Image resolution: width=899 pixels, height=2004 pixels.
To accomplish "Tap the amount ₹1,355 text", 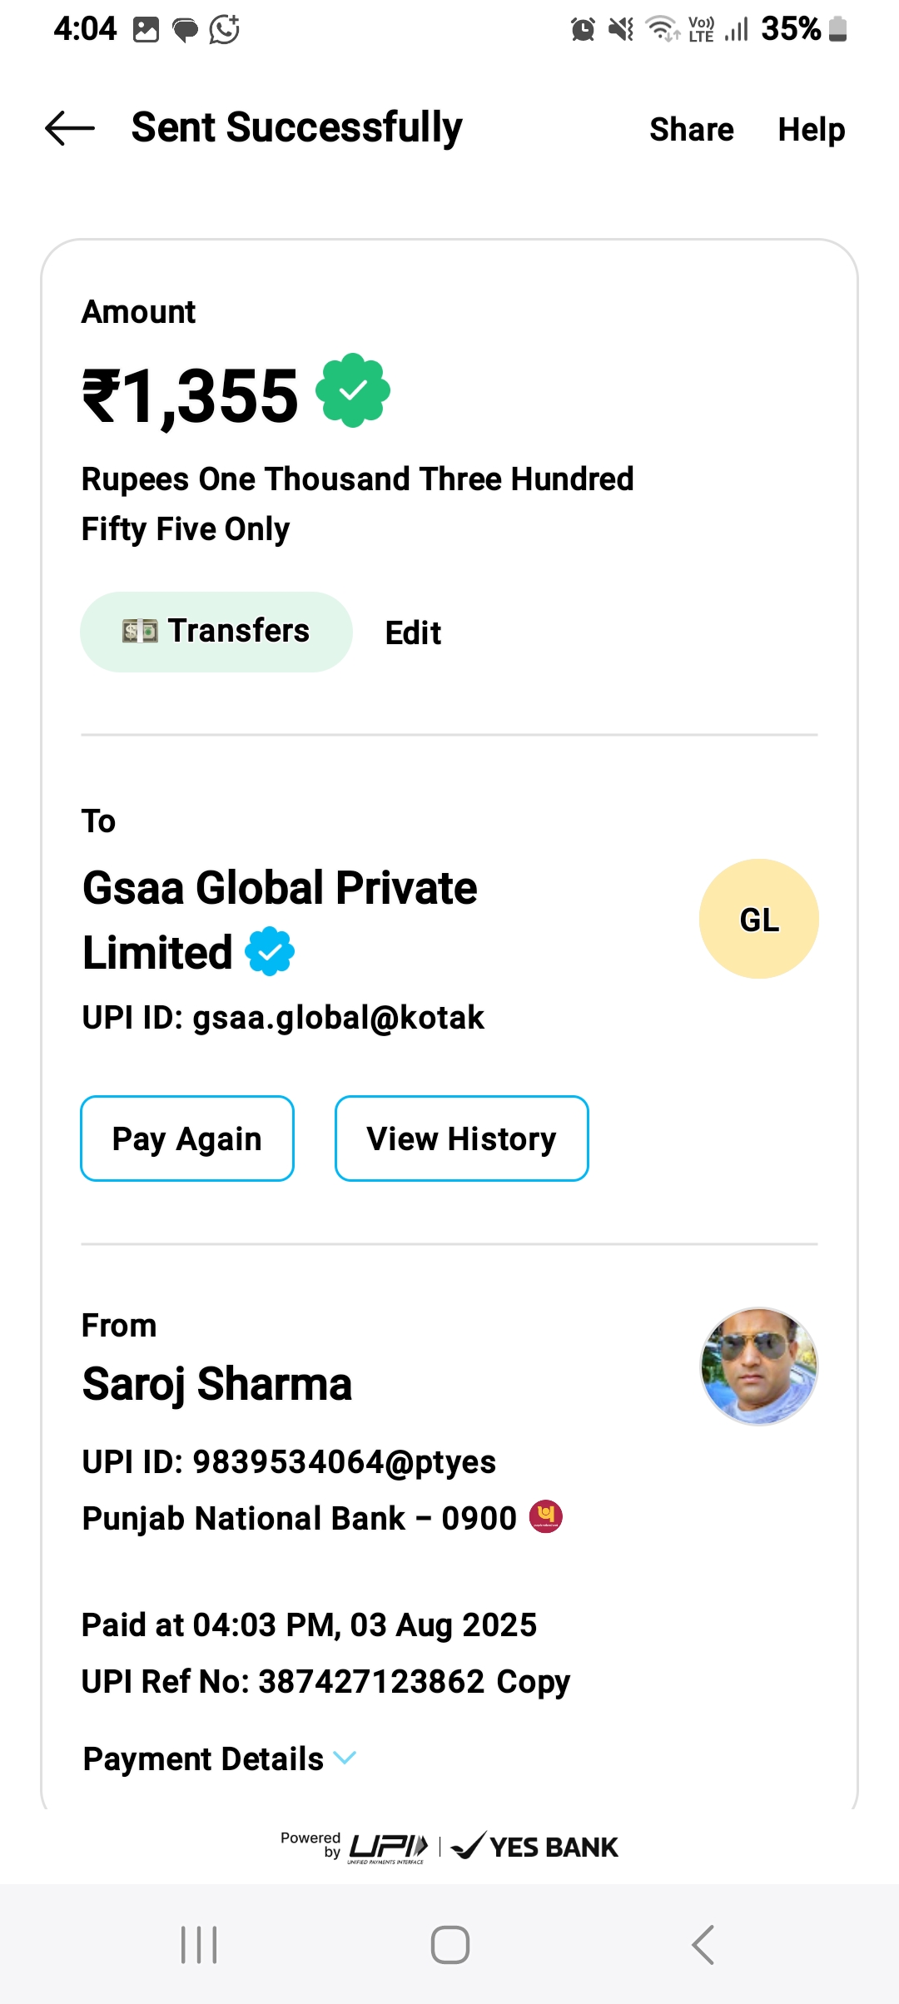I will (x=191, y=395).
